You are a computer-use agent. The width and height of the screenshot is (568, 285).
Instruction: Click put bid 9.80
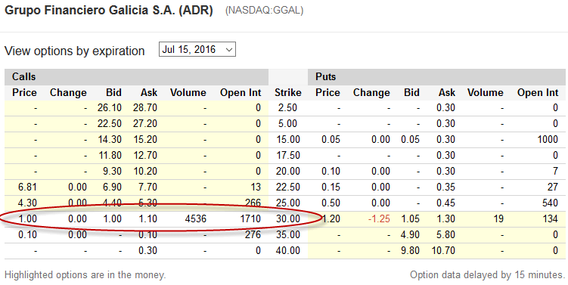(410, 250)
